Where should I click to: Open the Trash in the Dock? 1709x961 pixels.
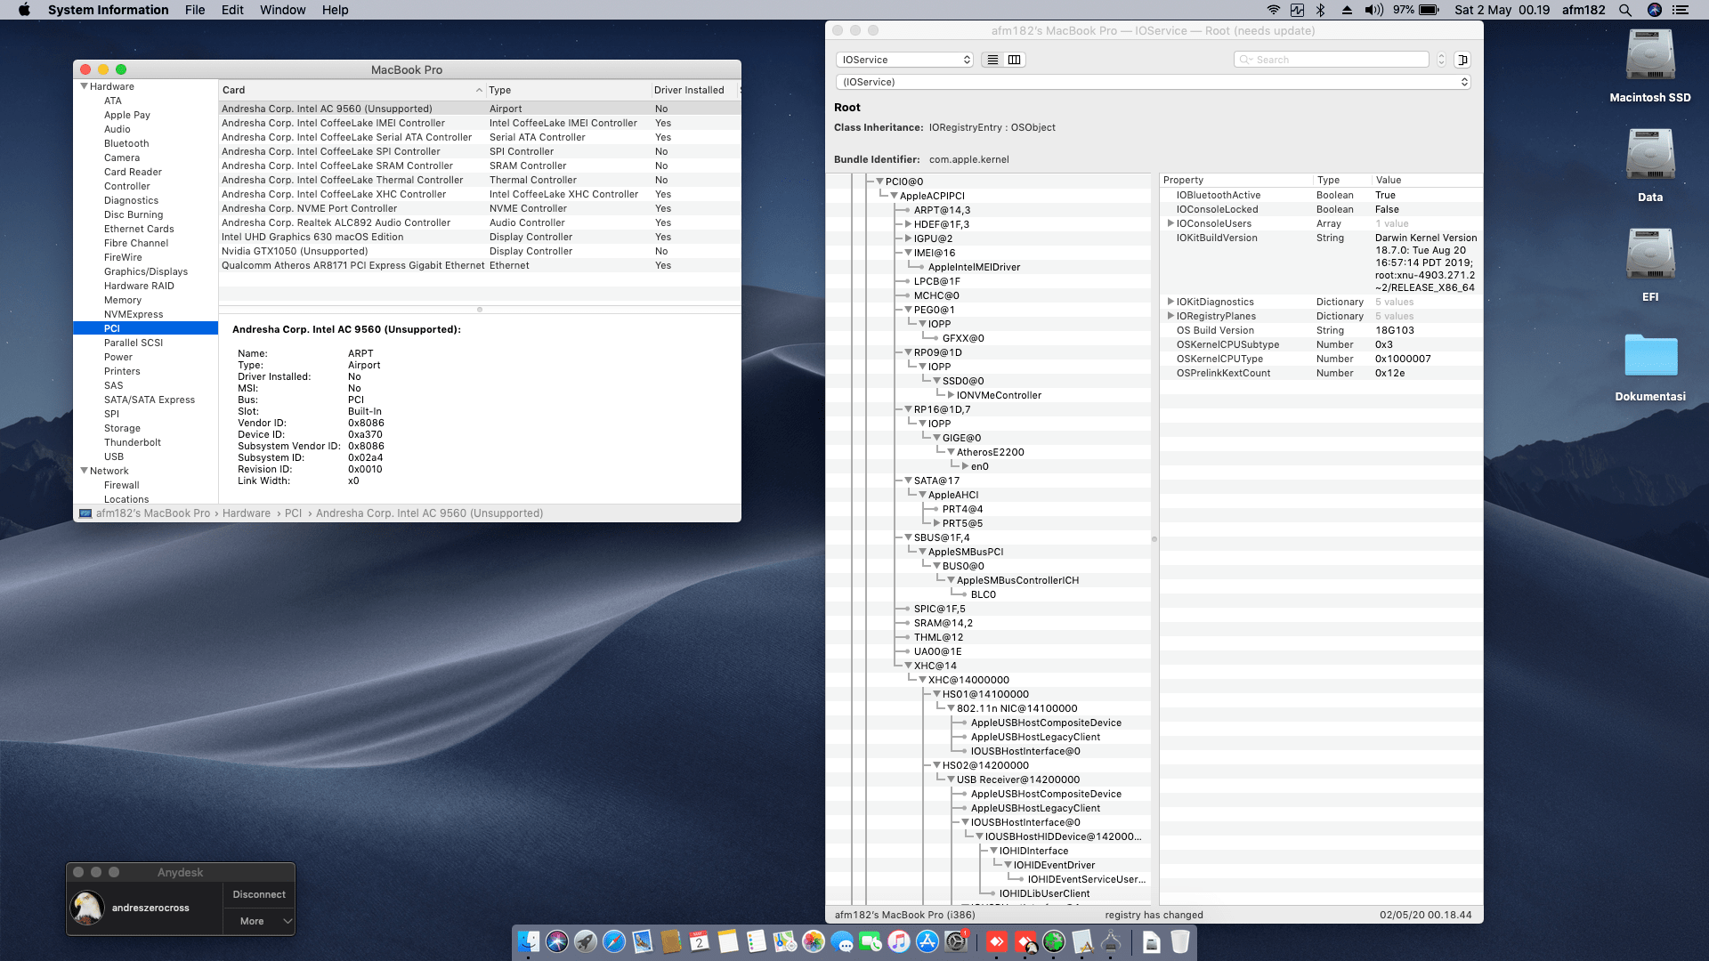click(x=1180, y=941)
